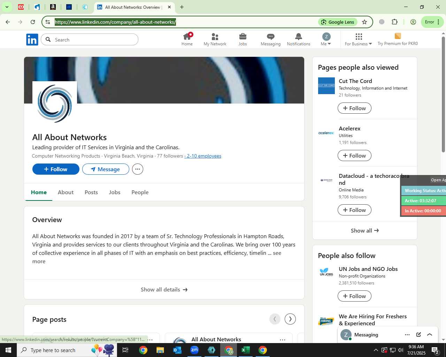446x357 pixels.
Task: Show hidden system tray icons
Action: coord(376,350)
